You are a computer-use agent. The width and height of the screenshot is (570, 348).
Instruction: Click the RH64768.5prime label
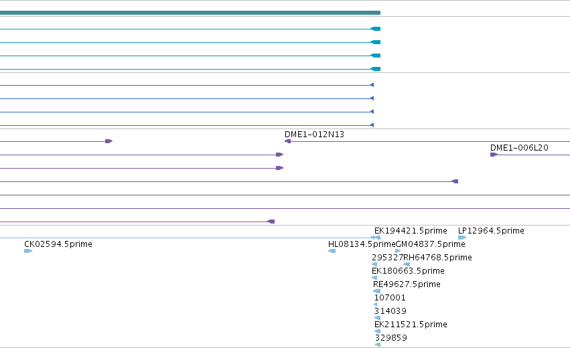pos(438,258)
